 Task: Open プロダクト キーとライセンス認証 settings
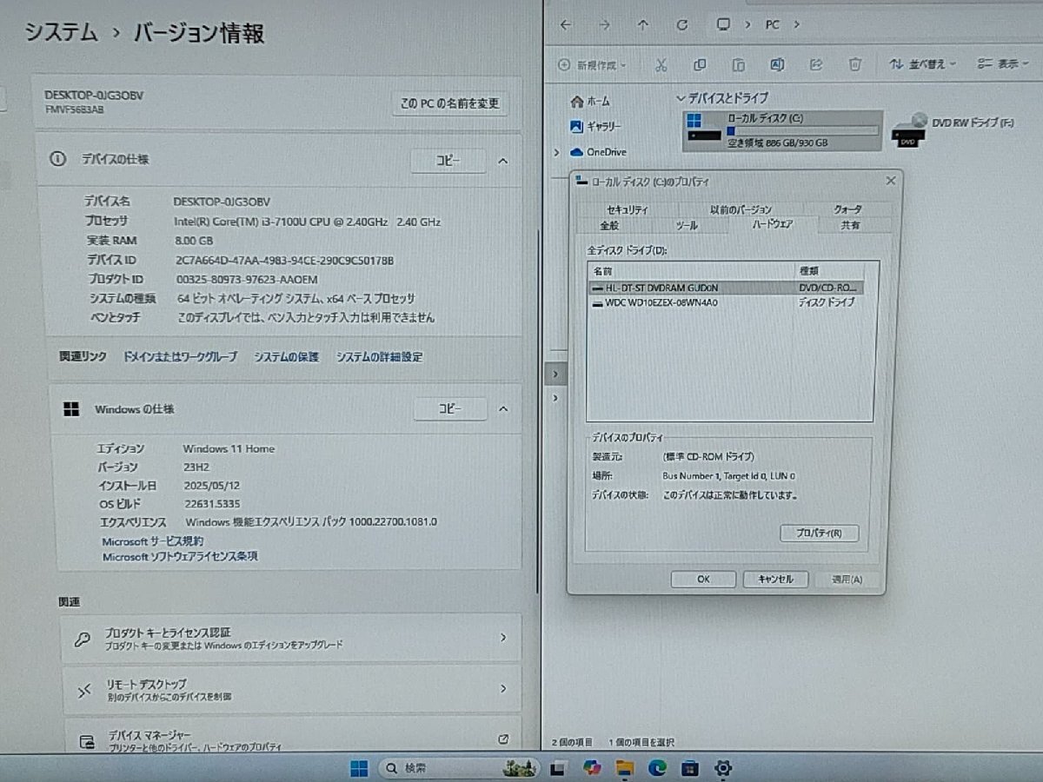tap(291, 639)
